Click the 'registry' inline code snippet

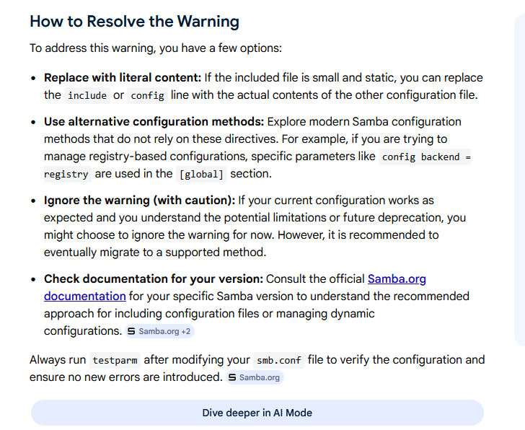click(66, 174)
